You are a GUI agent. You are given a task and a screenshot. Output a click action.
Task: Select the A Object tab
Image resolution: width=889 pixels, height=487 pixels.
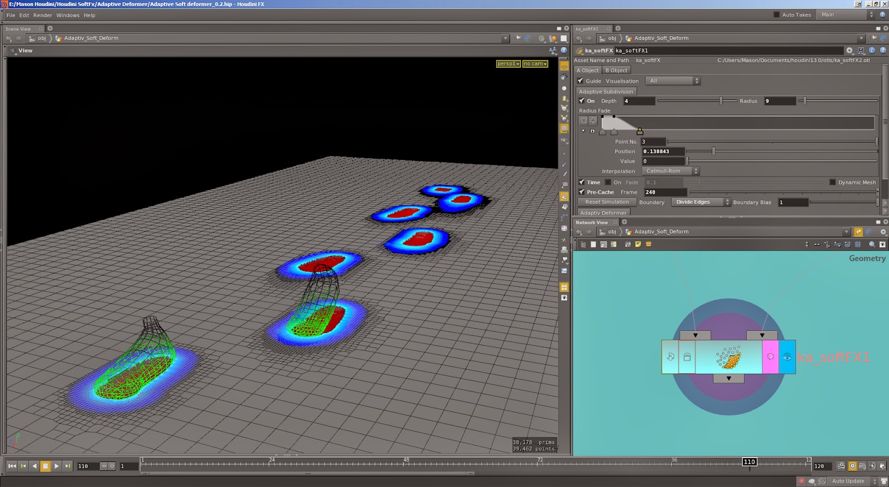point(587,71)
